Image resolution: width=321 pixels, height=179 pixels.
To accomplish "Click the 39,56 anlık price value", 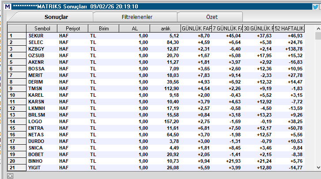I will [173, 82].
